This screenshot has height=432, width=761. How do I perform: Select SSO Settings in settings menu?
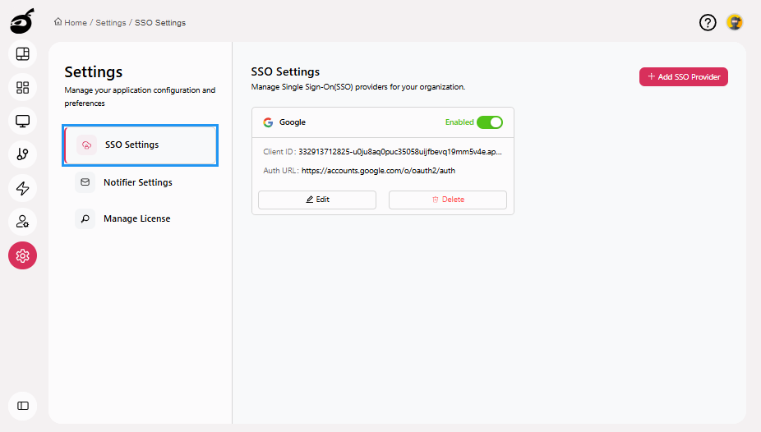(141, 145)
